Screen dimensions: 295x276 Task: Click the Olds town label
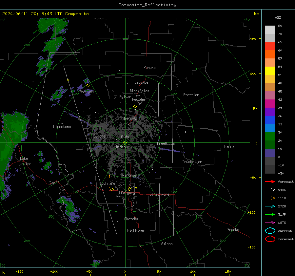125,137
